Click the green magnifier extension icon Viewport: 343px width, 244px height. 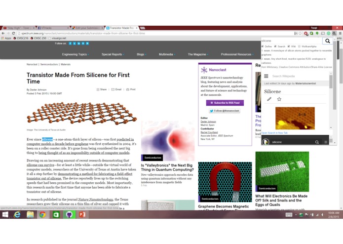pyautogui.click(x=311, y=33)
